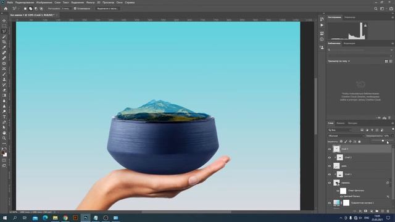Viewport: 395px width, 222px height.
Task: Switch to the Каналы tab
Action: coord(340,123)
